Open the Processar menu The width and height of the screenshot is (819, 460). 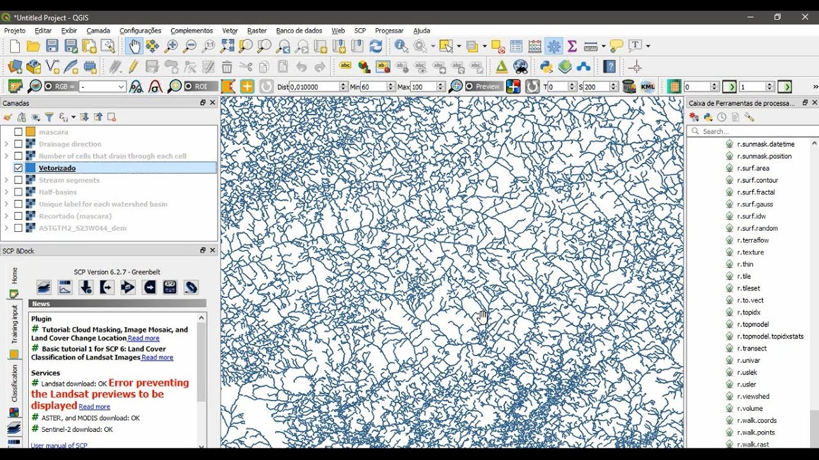(389, 31)
